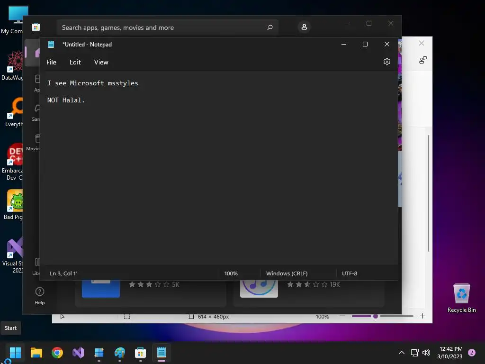Switch to Notepad from the taskbar
Screen dimensions: 485x364
[x=162, y=353]
